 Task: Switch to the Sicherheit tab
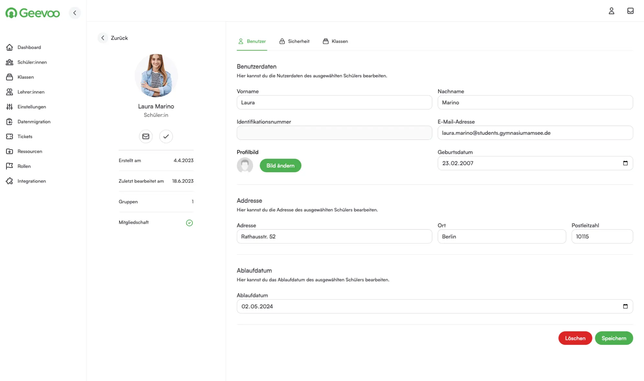click(294, 41)
